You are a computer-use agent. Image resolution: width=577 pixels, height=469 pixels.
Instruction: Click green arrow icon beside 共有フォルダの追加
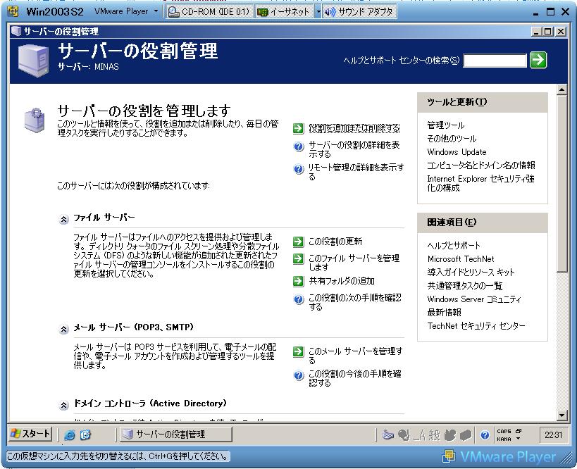coord(299,281)
